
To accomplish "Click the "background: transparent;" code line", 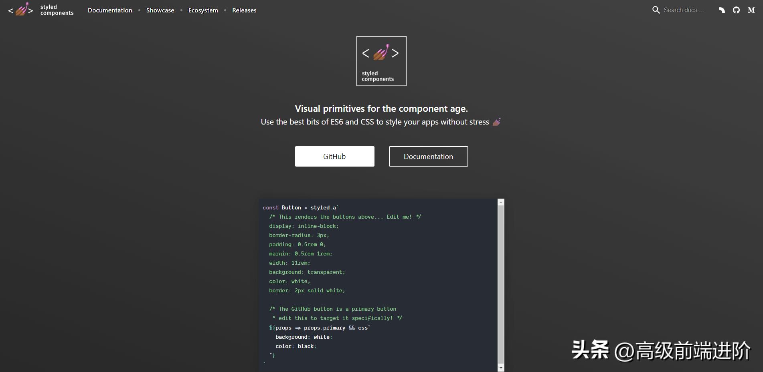I will tap(307, 272).
